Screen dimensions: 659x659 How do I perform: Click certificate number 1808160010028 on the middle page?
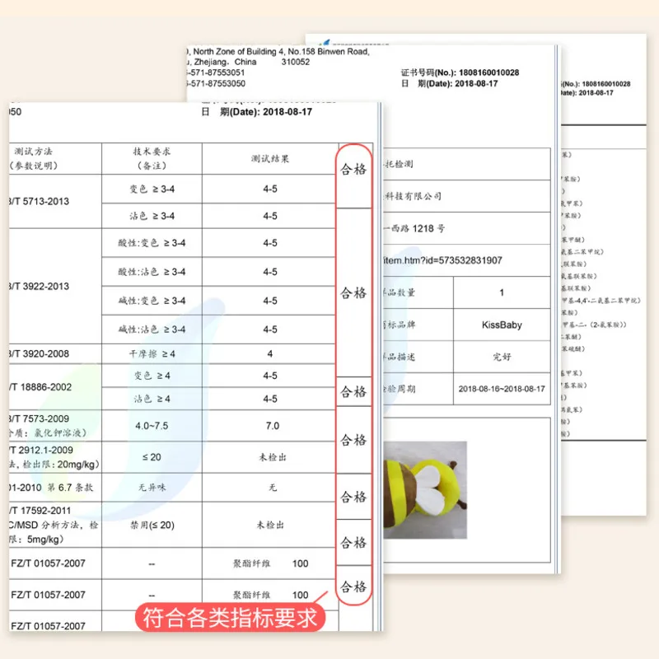click(x=488, y=72)
